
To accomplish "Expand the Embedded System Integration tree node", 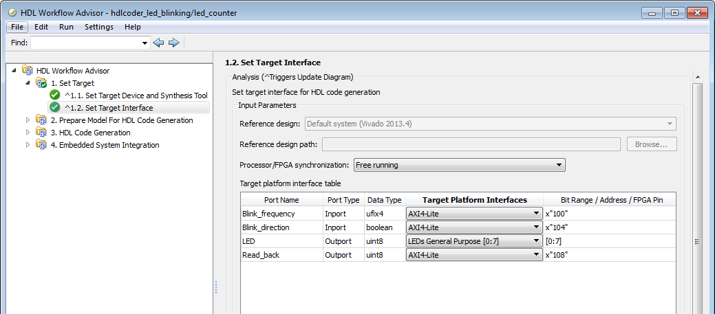I will click(x=28, y=145).
